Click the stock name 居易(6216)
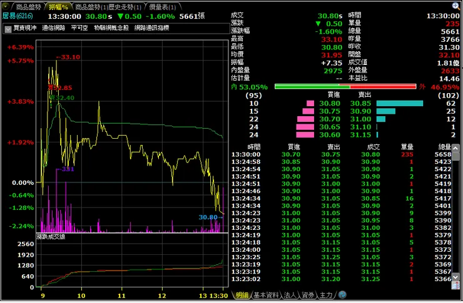Viewport: 463px width, 303px height. (x=18, y=16)
